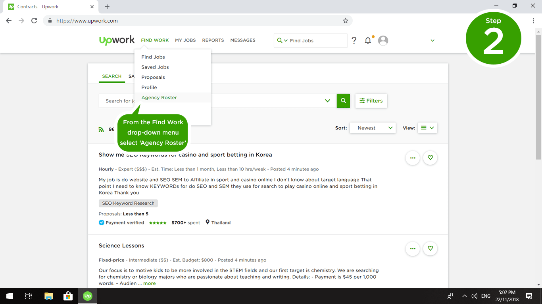The width and height of the screenshot is (542, 304).
Task: Favorite the Science Lessons job posting
Action: [x=430, y=249]
